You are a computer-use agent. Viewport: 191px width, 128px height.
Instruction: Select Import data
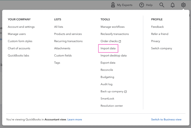pyautogui.click(x=108, y=48)
